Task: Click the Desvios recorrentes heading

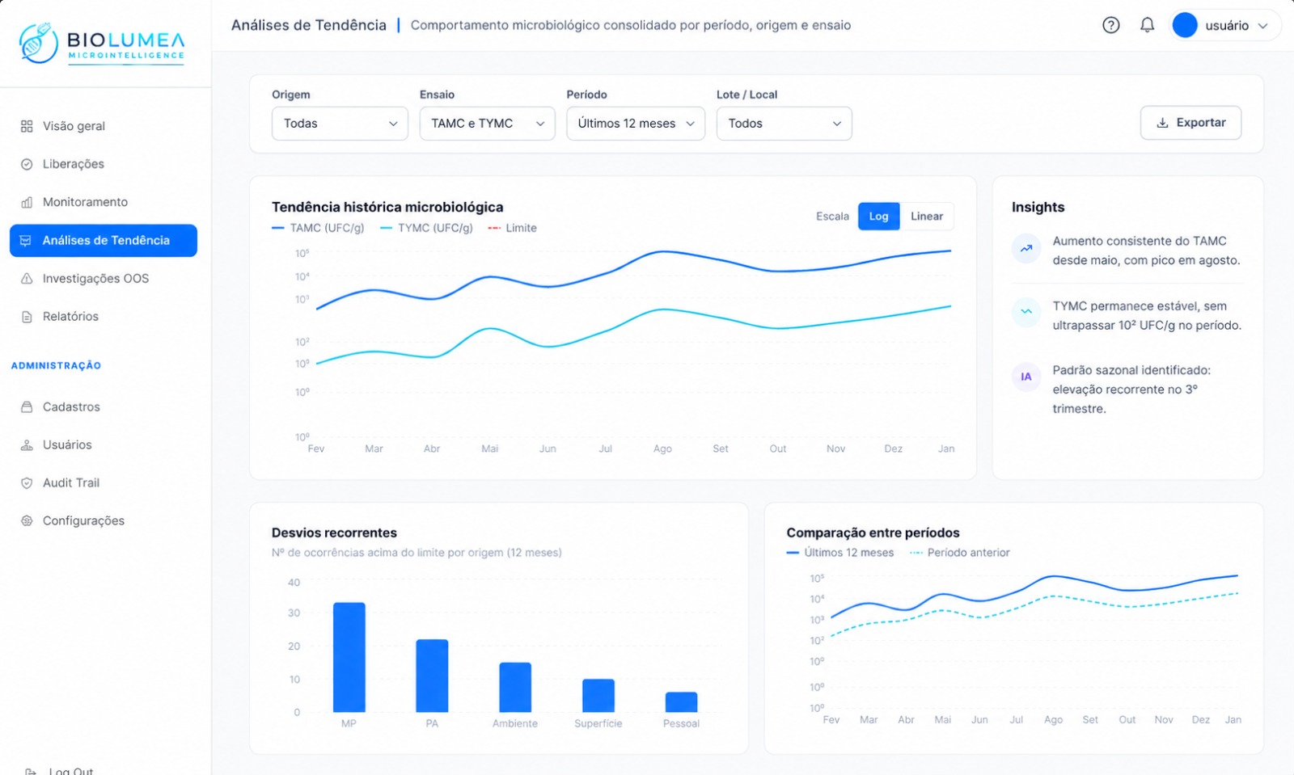Action: [x=334, y=533]
